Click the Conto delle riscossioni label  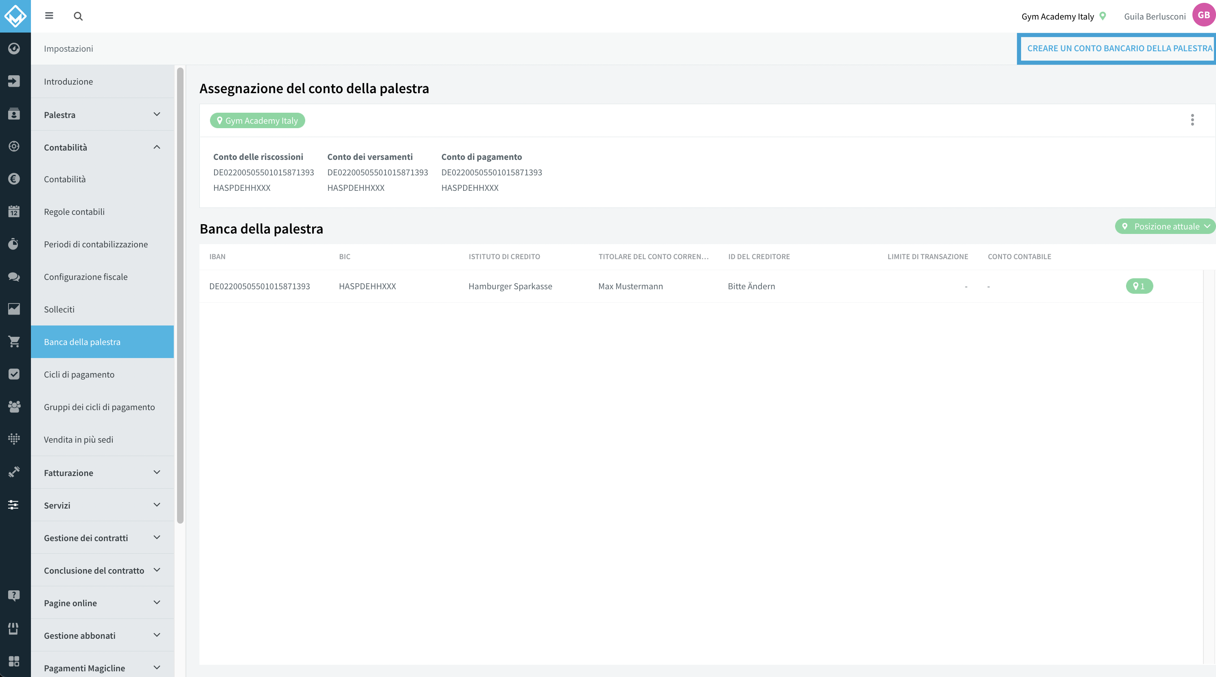[x=258, y=157]
